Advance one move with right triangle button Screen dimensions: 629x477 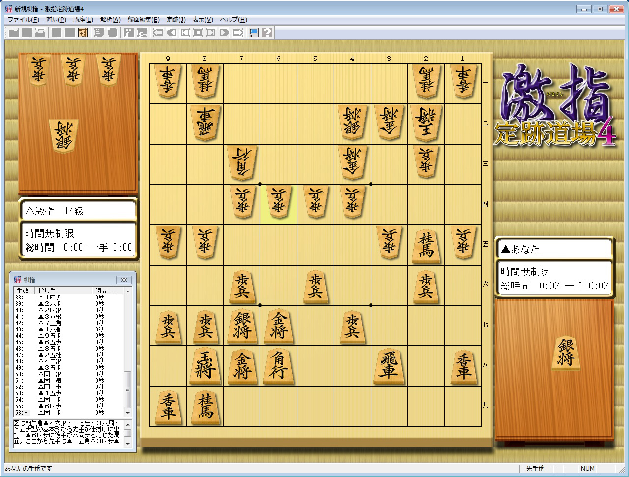[x=225, y=33]
